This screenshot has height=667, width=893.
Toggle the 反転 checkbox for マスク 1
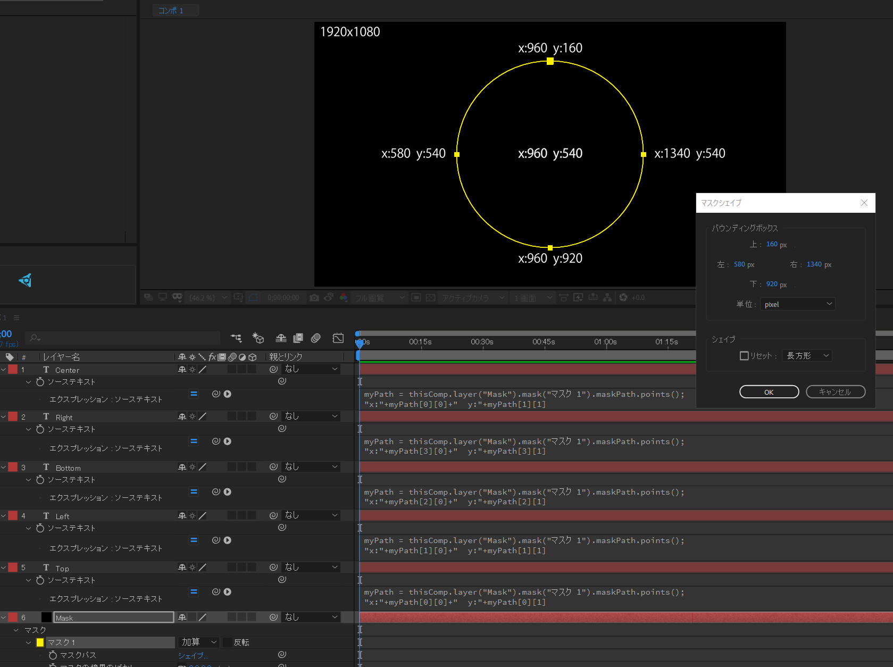click(227, 643)
